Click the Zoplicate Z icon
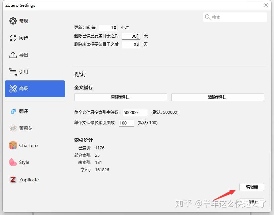Image resolution: width=274 pixels, height=215 pixels. click(x=13, y=180)
